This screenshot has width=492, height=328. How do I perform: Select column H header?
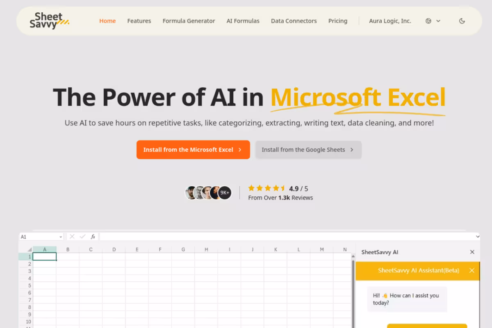[x=206, y=249]
